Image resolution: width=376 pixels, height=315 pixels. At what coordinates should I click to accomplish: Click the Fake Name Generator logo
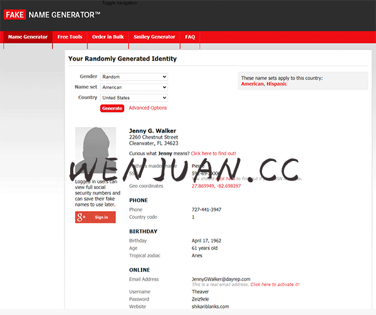[52, 15]
